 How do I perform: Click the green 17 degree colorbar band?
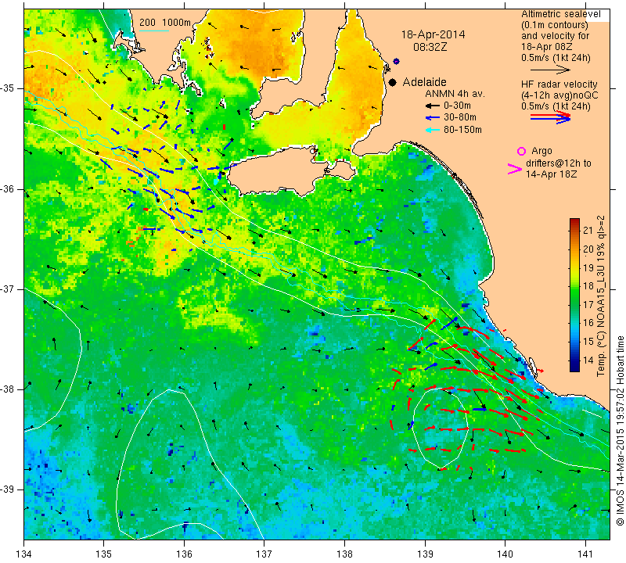pos(574,305)
